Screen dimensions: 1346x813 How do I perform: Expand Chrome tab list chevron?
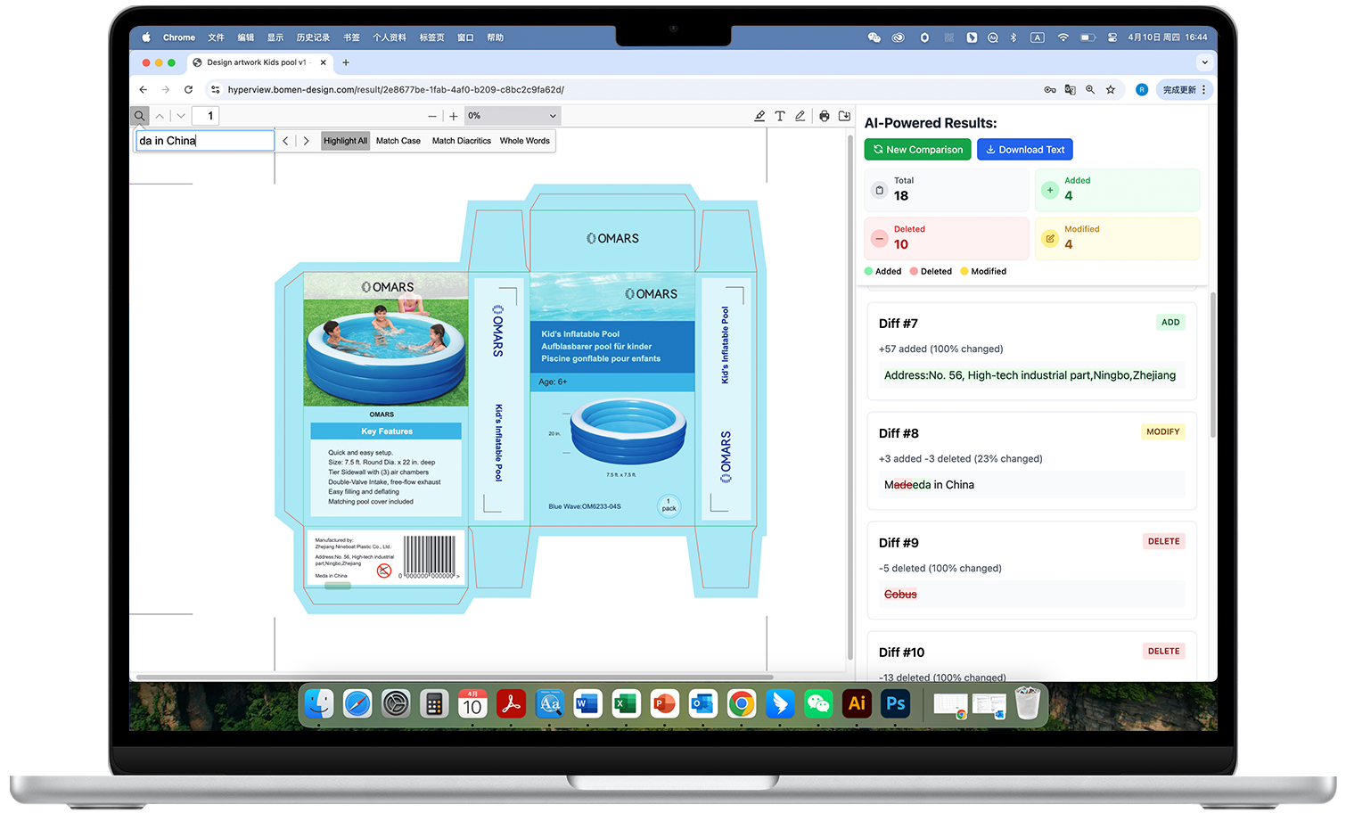coord(1204,62)
